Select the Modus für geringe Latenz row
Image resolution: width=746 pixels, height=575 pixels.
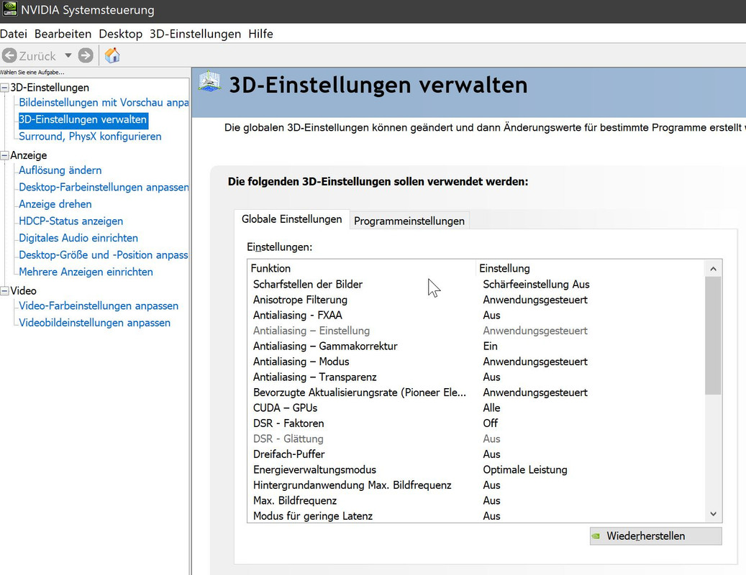pos(476,516)
